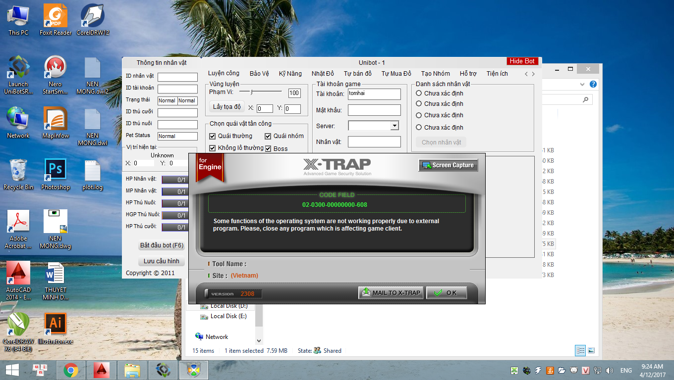Click the File Explorer help icon

(x=593, y=84)
